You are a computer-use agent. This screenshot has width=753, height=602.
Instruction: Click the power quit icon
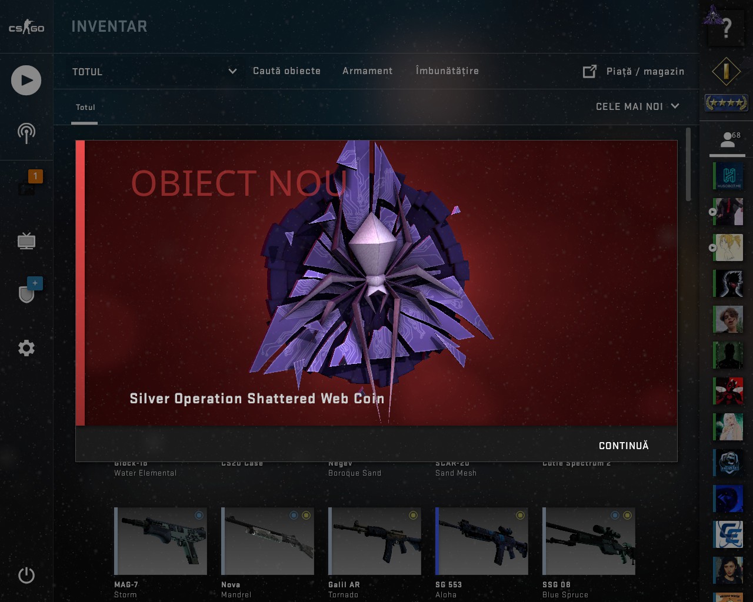click(x=26, y=575)
